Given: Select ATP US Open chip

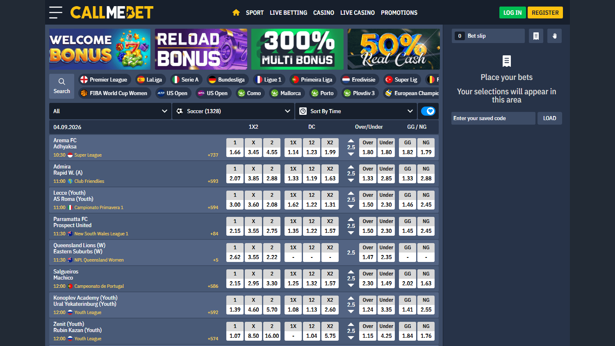Looking at the screenshot, I should [173, 93].
